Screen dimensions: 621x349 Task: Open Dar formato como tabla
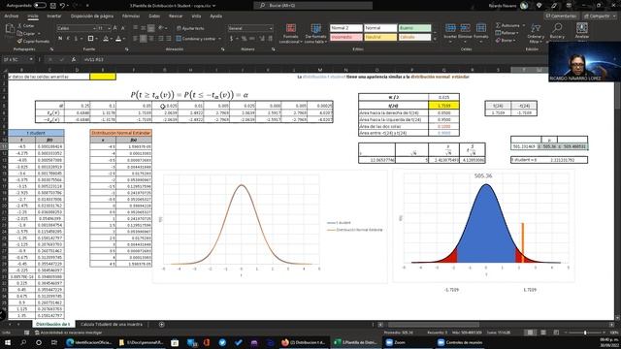pyautogui.click(x=315, y=33)
